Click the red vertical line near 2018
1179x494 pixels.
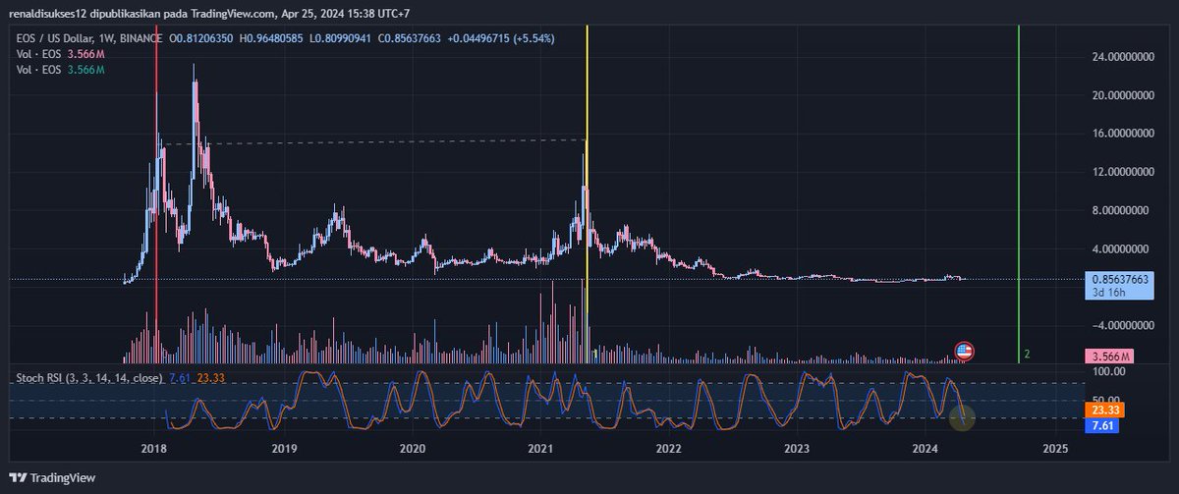(x=156, y=196)
